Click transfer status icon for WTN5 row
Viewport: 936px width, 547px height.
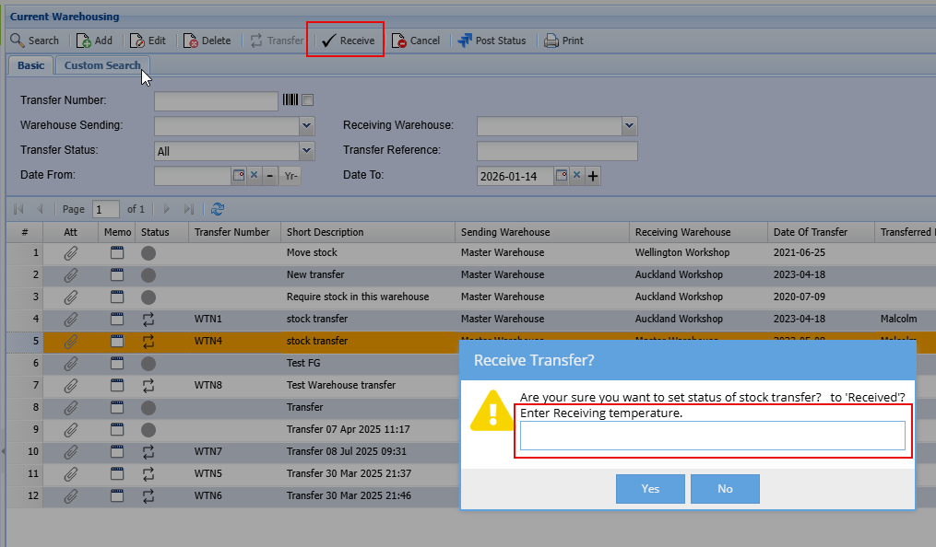click(x=148, y=473)
